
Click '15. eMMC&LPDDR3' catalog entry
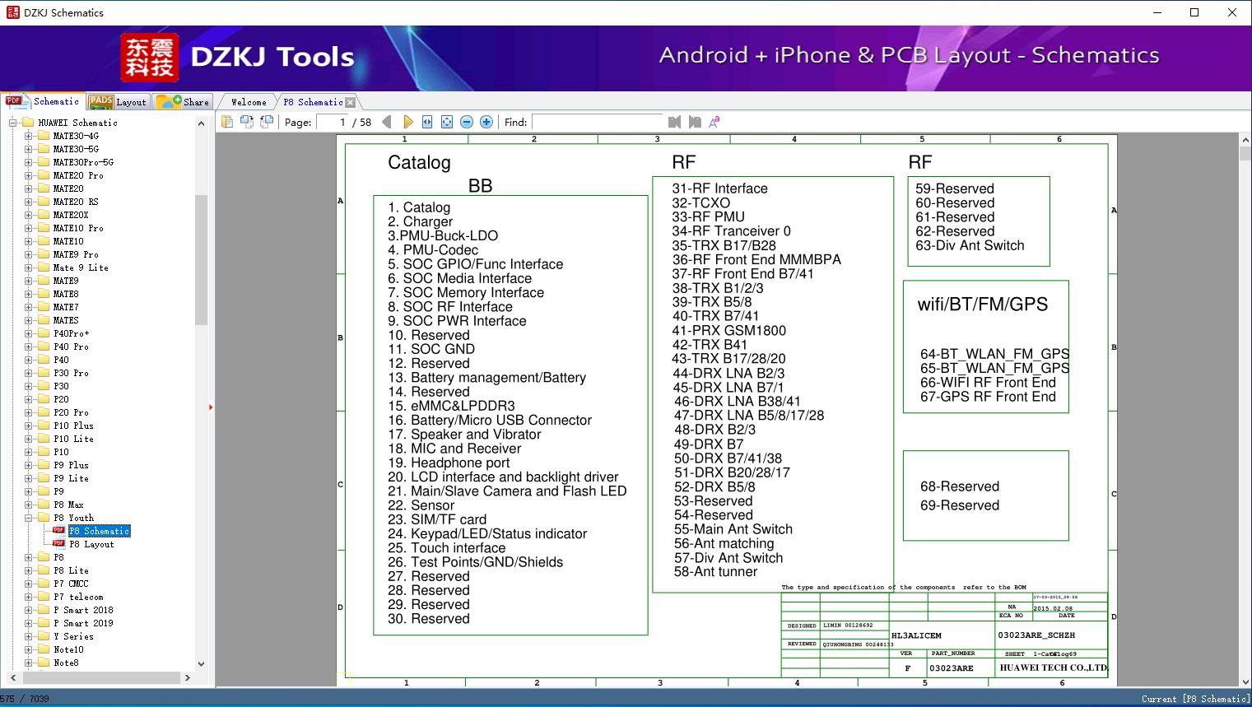pos(451,406)
